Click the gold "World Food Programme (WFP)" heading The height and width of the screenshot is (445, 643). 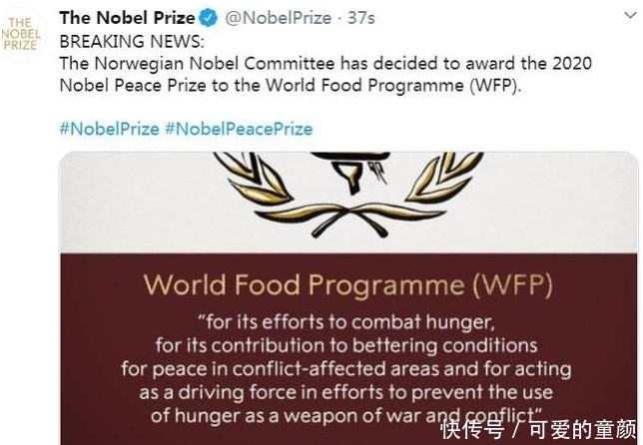(x=348, y=284)
